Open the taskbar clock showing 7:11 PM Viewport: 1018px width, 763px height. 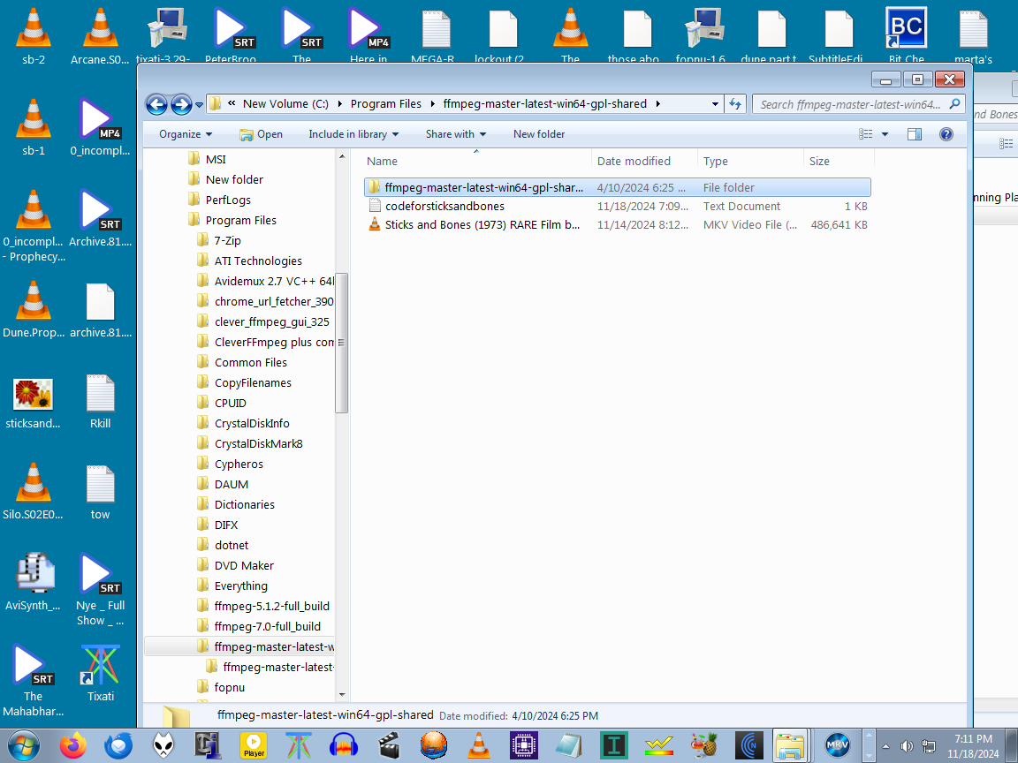tap(973, 746)
